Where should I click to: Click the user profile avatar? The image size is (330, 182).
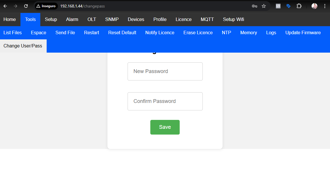[314, 6]
